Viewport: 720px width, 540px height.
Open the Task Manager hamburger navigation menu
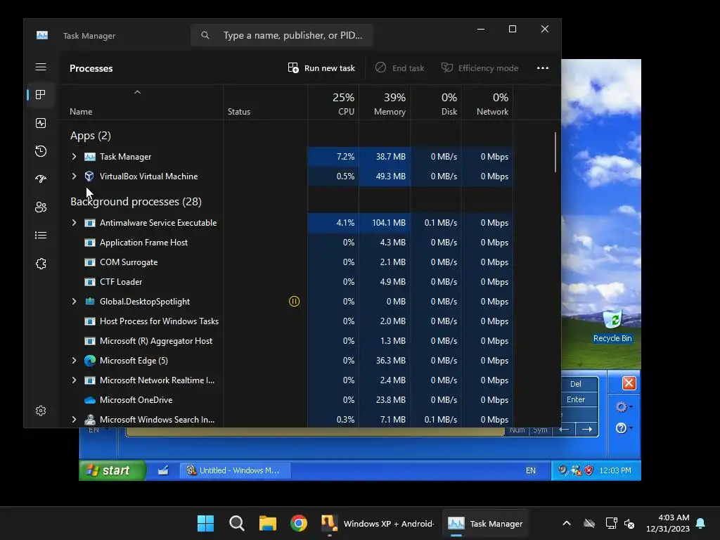[41, 67]
